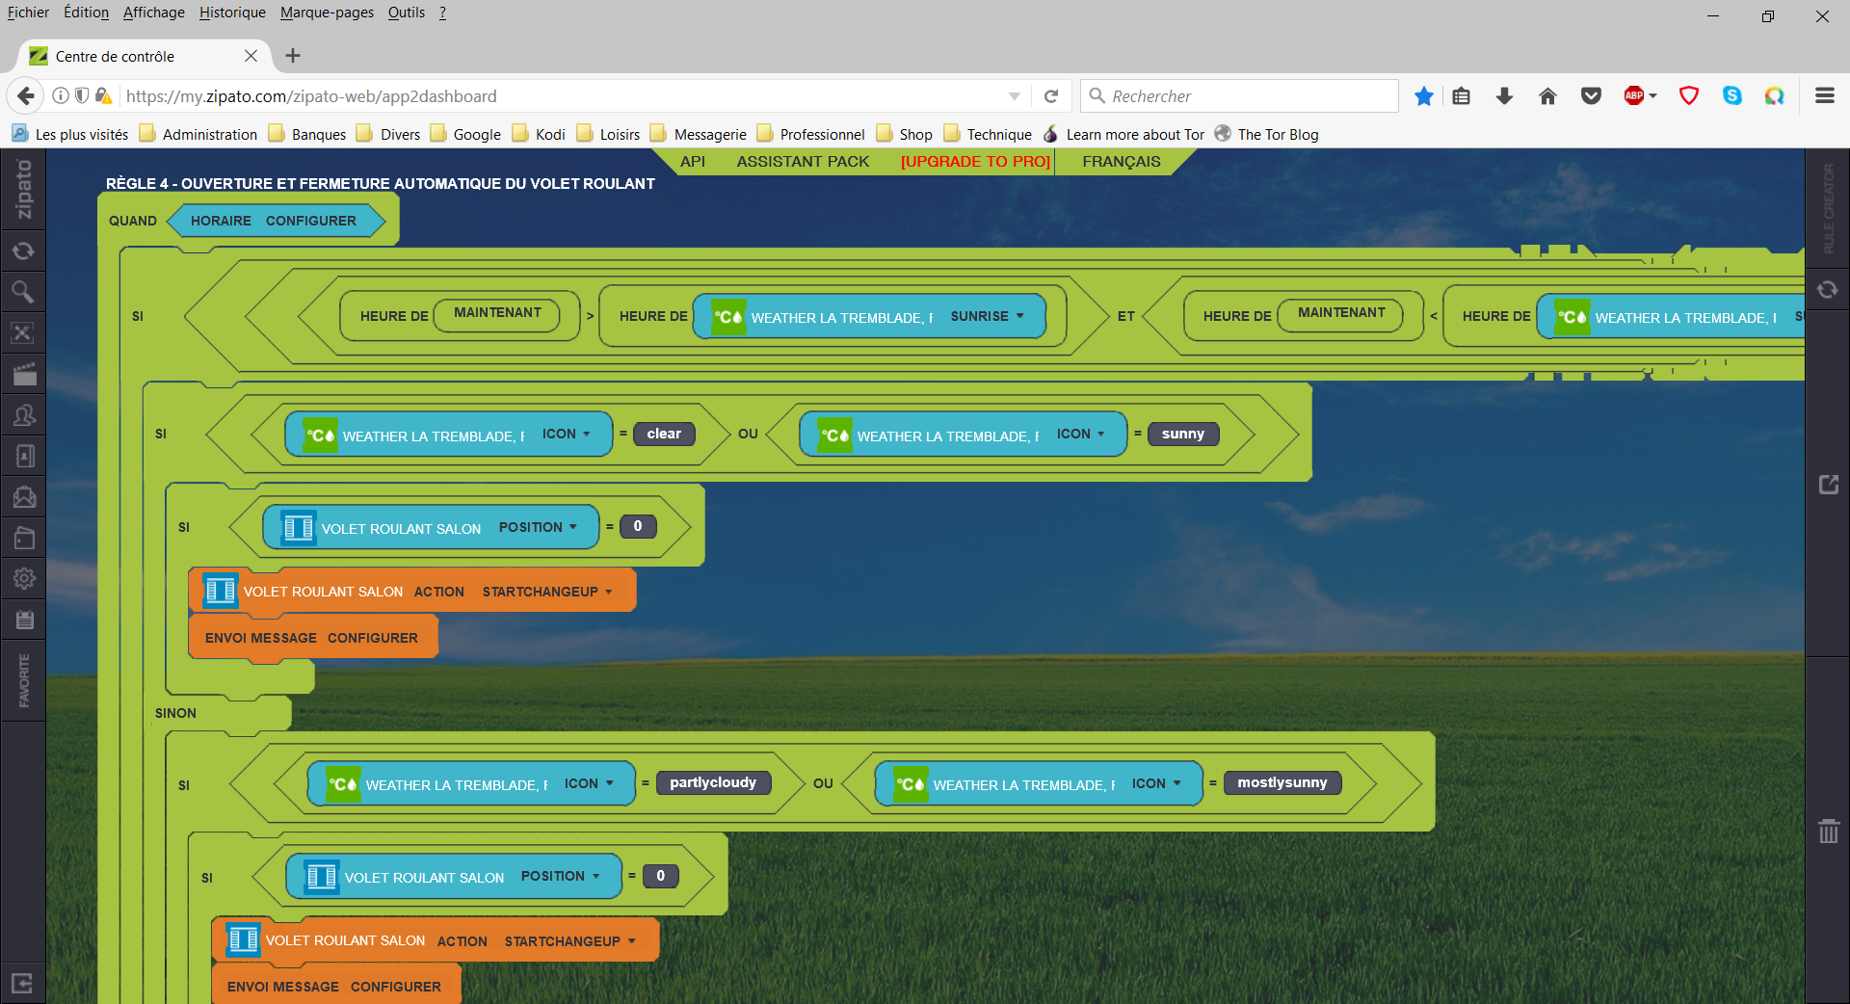Click the UPGRADE TO PRO link
This screenshot has height=1004, width=1850.
975,161
